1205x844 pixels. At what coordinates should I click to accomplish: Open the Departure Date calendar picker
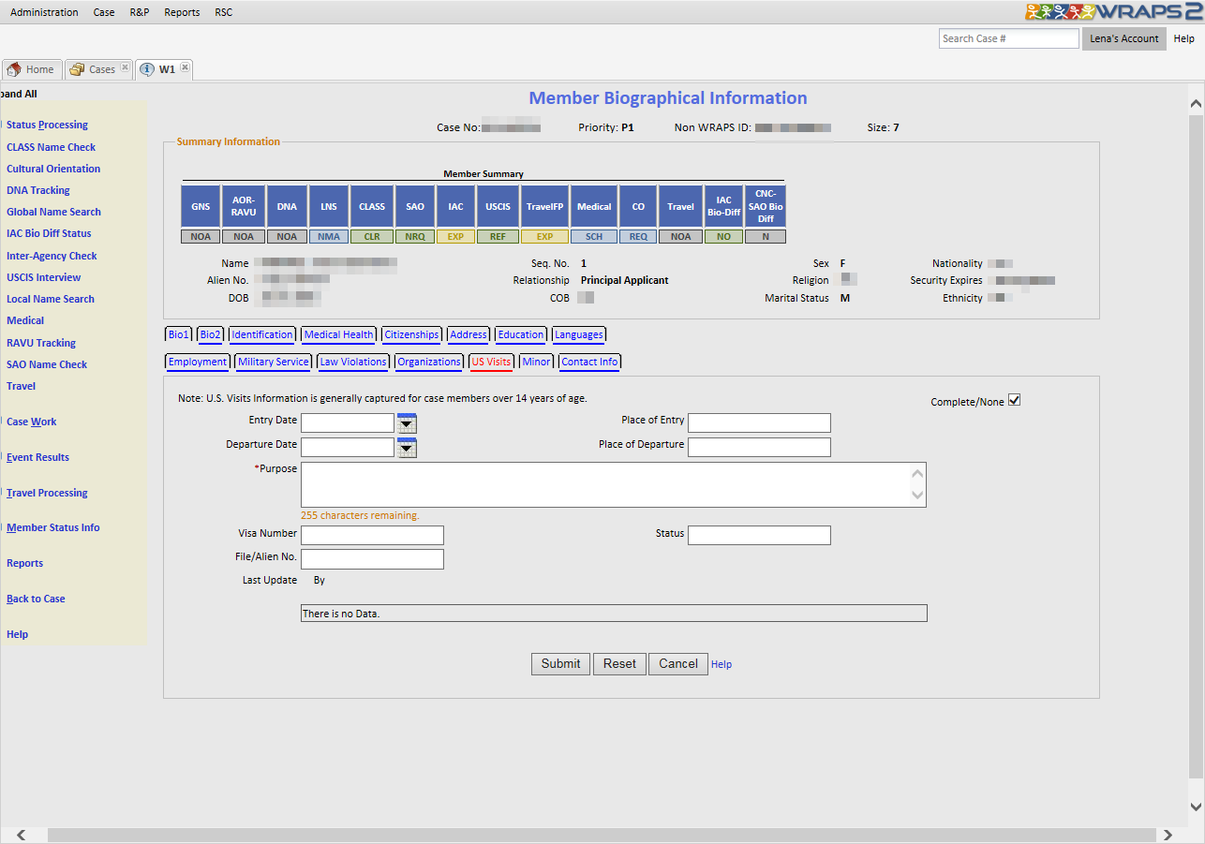click(x=407, y=448)
